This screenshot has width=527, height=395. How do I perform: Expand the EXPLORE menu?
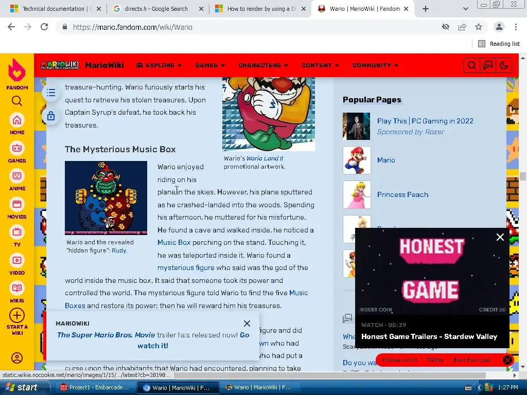click(x=159, y=65)
